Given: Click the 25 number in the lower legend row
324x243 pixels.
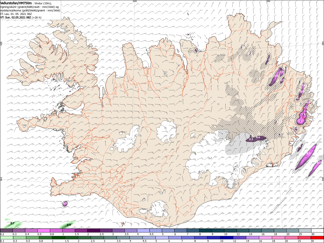Looking at the screenshot, I should point(299,241).
